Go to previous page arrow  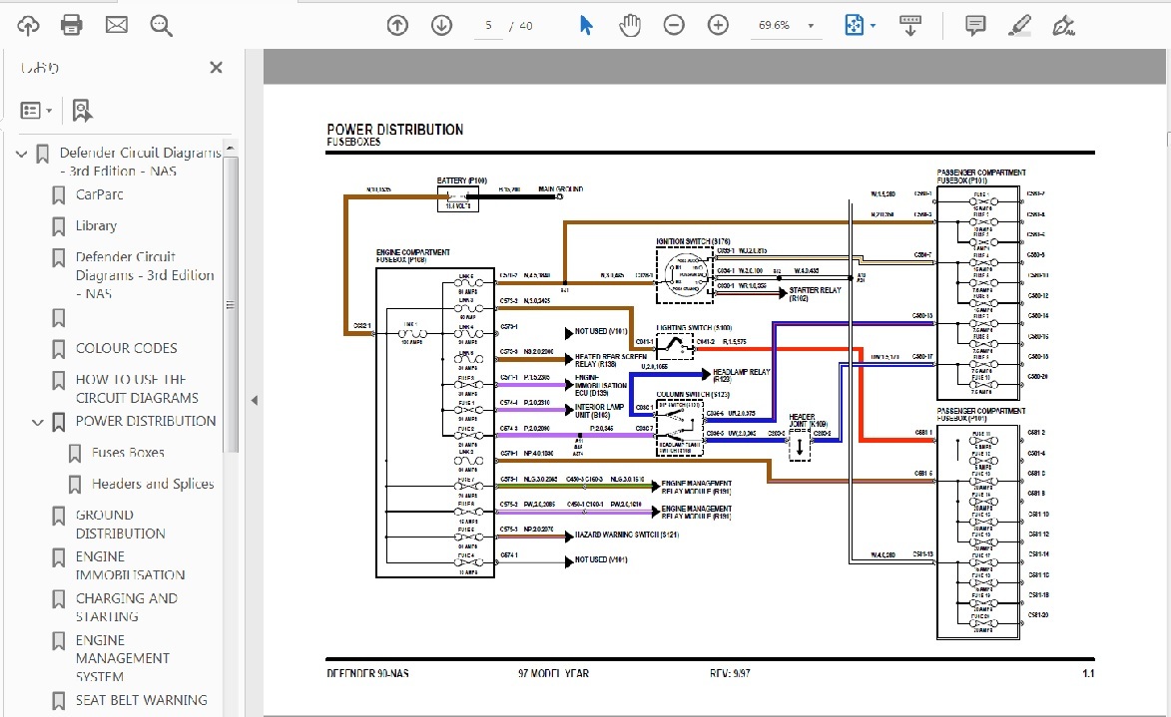[x=397, y=25]
